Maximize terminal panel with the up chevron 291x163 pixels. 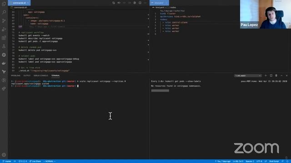(x=281, y=76)
